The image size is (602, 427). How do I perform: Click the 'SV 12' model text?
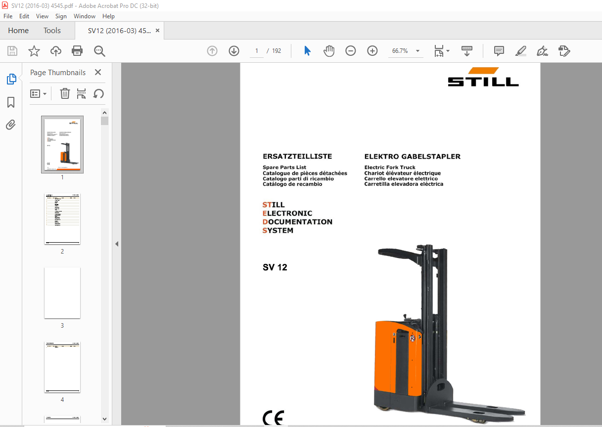click(x=275, y=268)
